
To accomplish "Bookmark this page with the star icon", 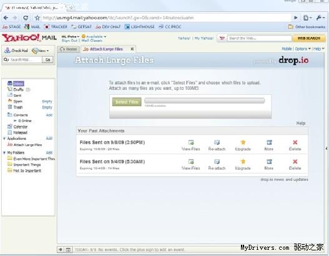I will pyautogui.click(x=37, y=18).
